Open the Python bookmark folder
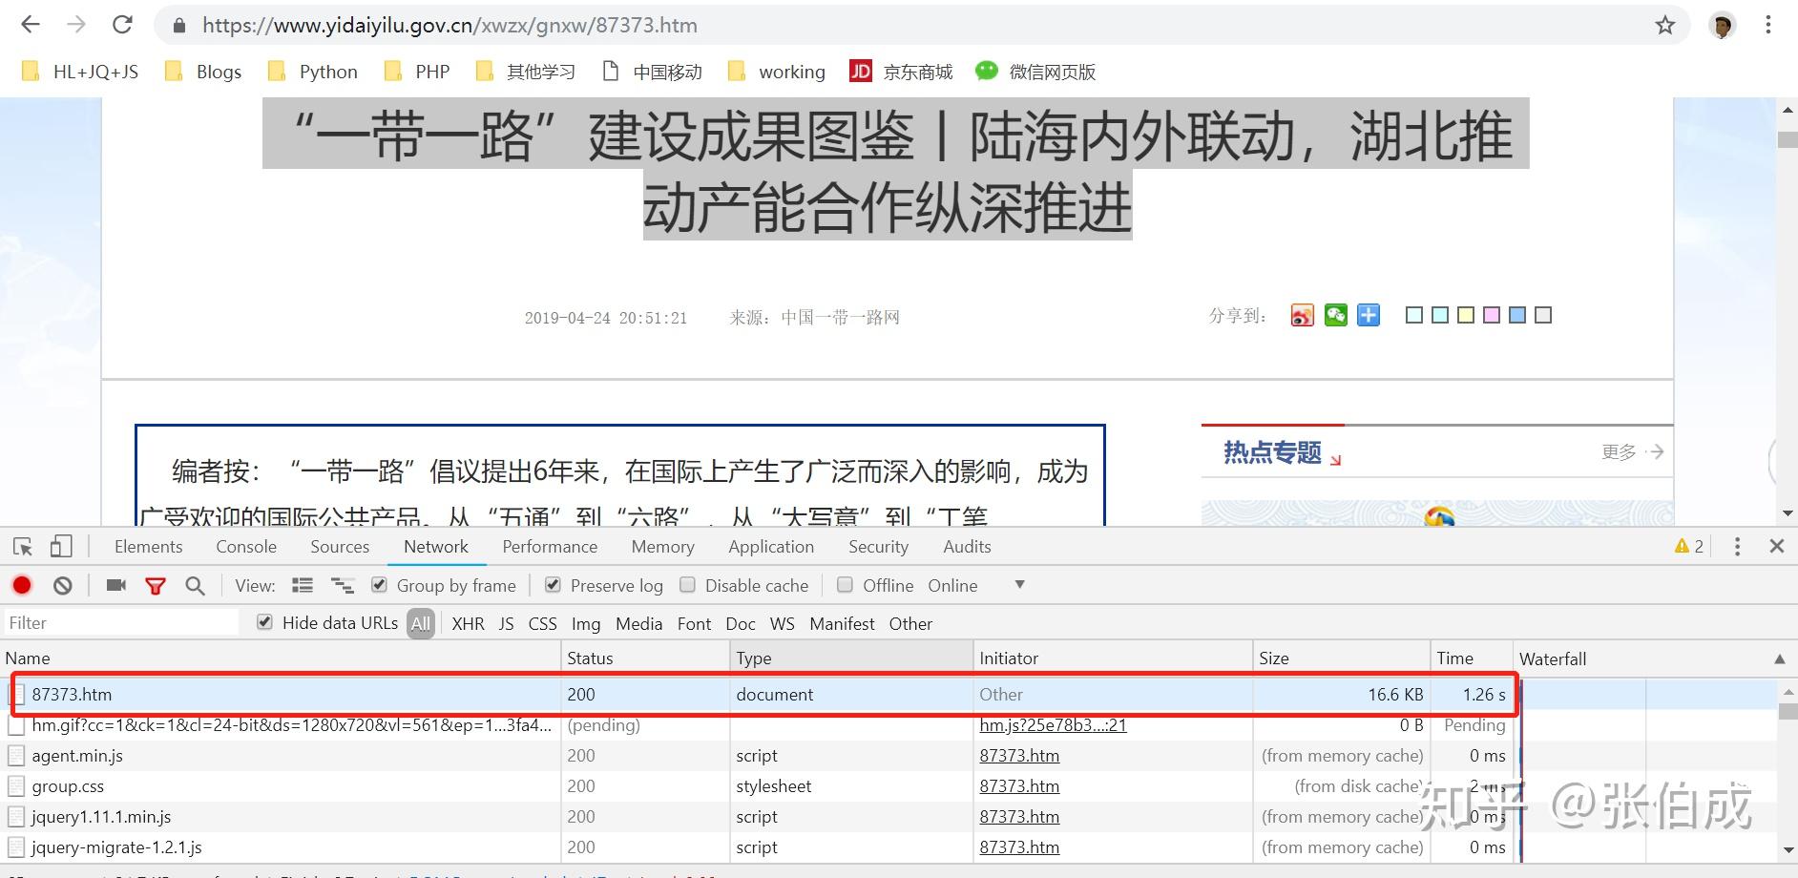The image size is (1798, 878). pyautogui.click(x=313, y=72)
